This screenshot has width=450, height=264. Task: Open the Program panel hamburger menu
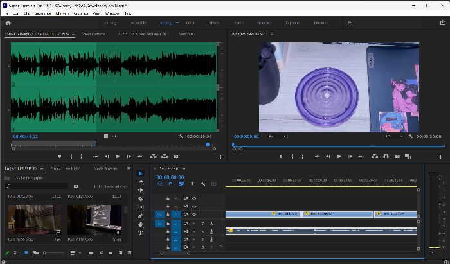tap(272, 34)
